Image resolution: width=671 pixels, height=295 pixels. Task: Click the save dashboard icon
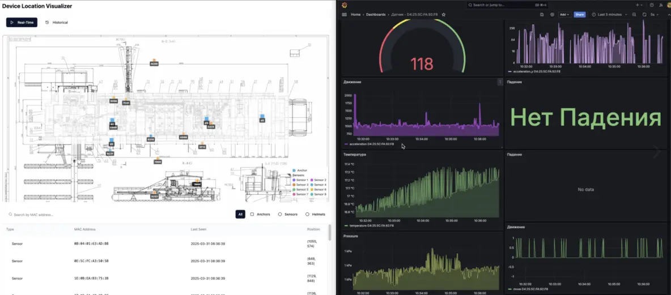pos(542,14)
